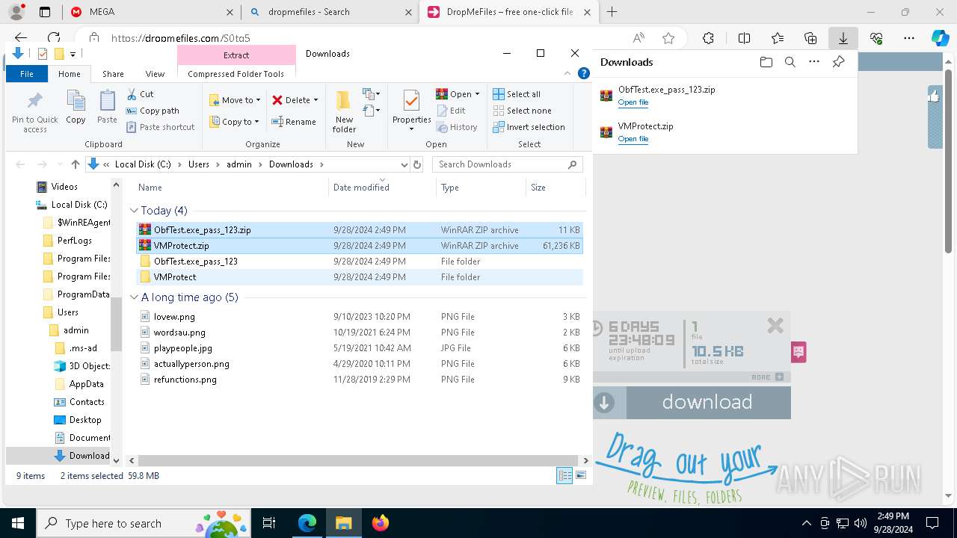
Task: Open Delete dropdown arrow
Action: [316, 100]
